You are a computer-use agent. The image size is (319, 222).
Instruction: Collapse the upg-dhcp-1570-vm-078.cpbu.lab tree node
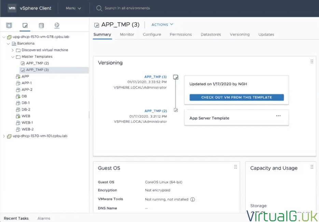click(x=4, y=37)
